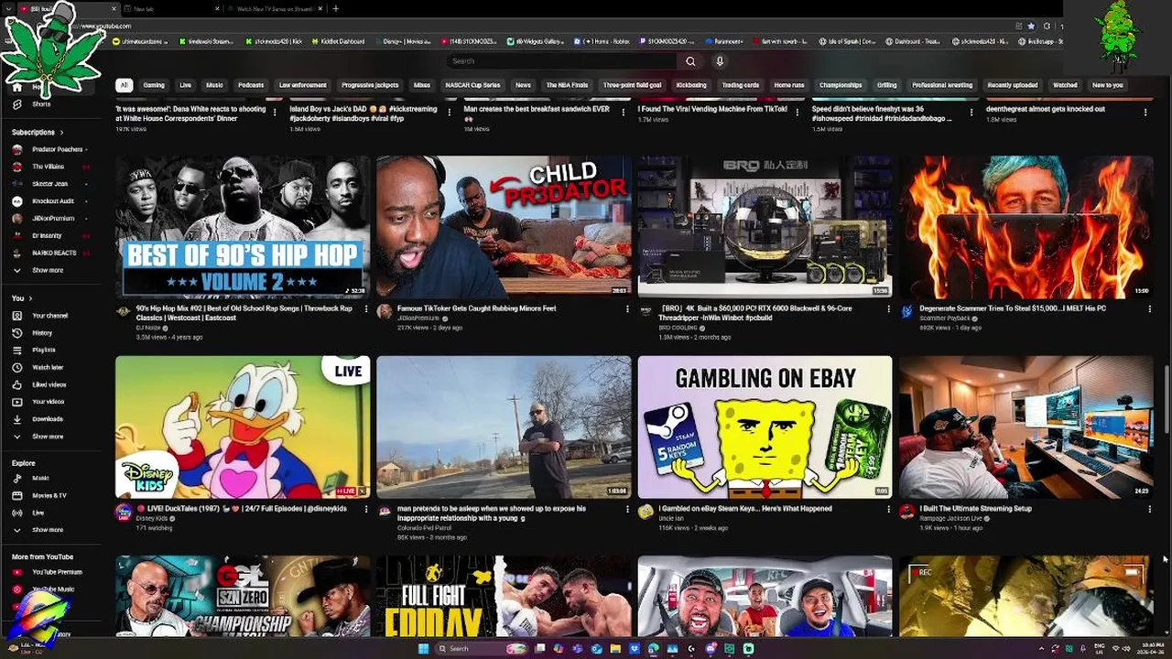The image size is (1172, 659).
Task: Select the Gaming filter chip
Action: point(154,85)
